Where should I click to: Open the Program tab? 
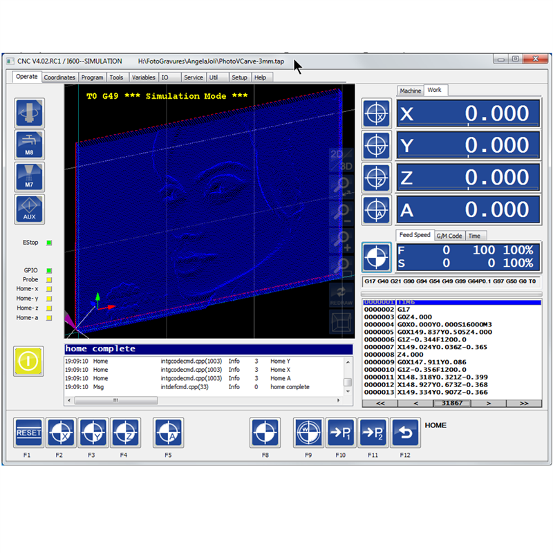92,78
